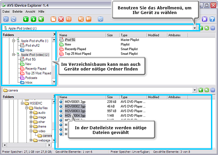Expand the audio folder node
The image size is (218, 155).
pos(31,113)
